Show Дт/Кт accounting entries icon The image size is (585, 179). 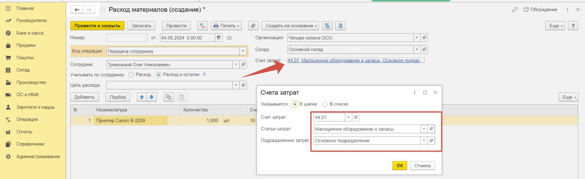203,26
